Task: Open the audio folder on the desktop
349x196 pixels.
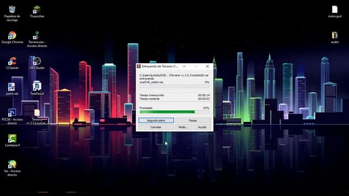Action: 334,38
